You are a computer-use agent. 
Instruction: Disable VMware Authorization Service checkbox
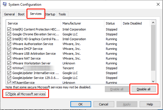point(9,44)
